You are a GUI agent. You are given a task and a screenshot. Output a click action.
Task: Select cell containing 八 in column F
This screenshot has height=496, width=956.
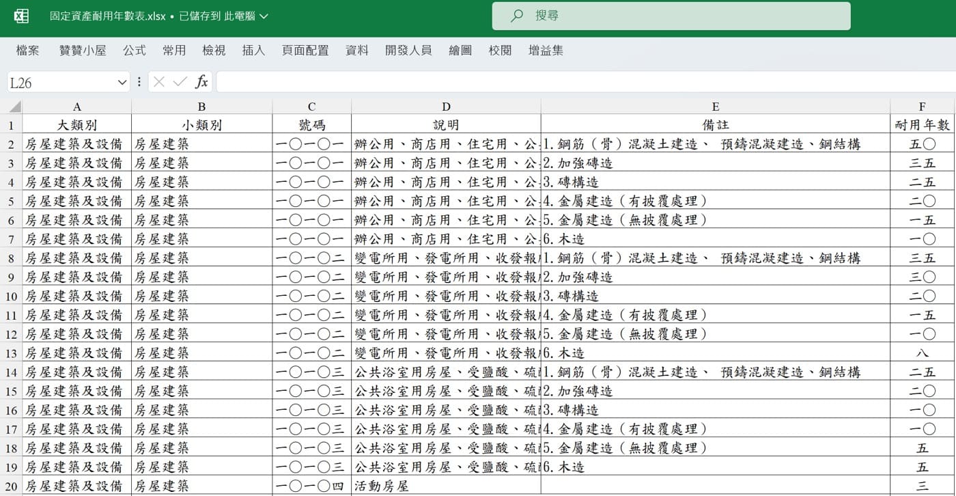923,353
